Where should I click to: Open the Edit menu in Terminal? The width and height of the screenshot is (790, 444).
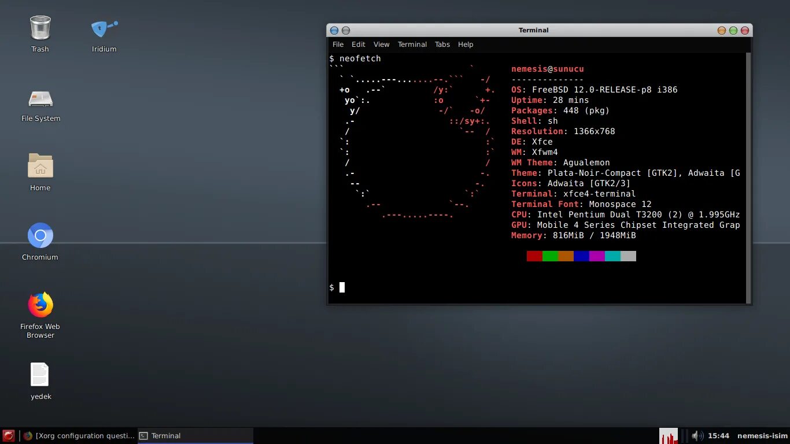(x=359, y=45)
